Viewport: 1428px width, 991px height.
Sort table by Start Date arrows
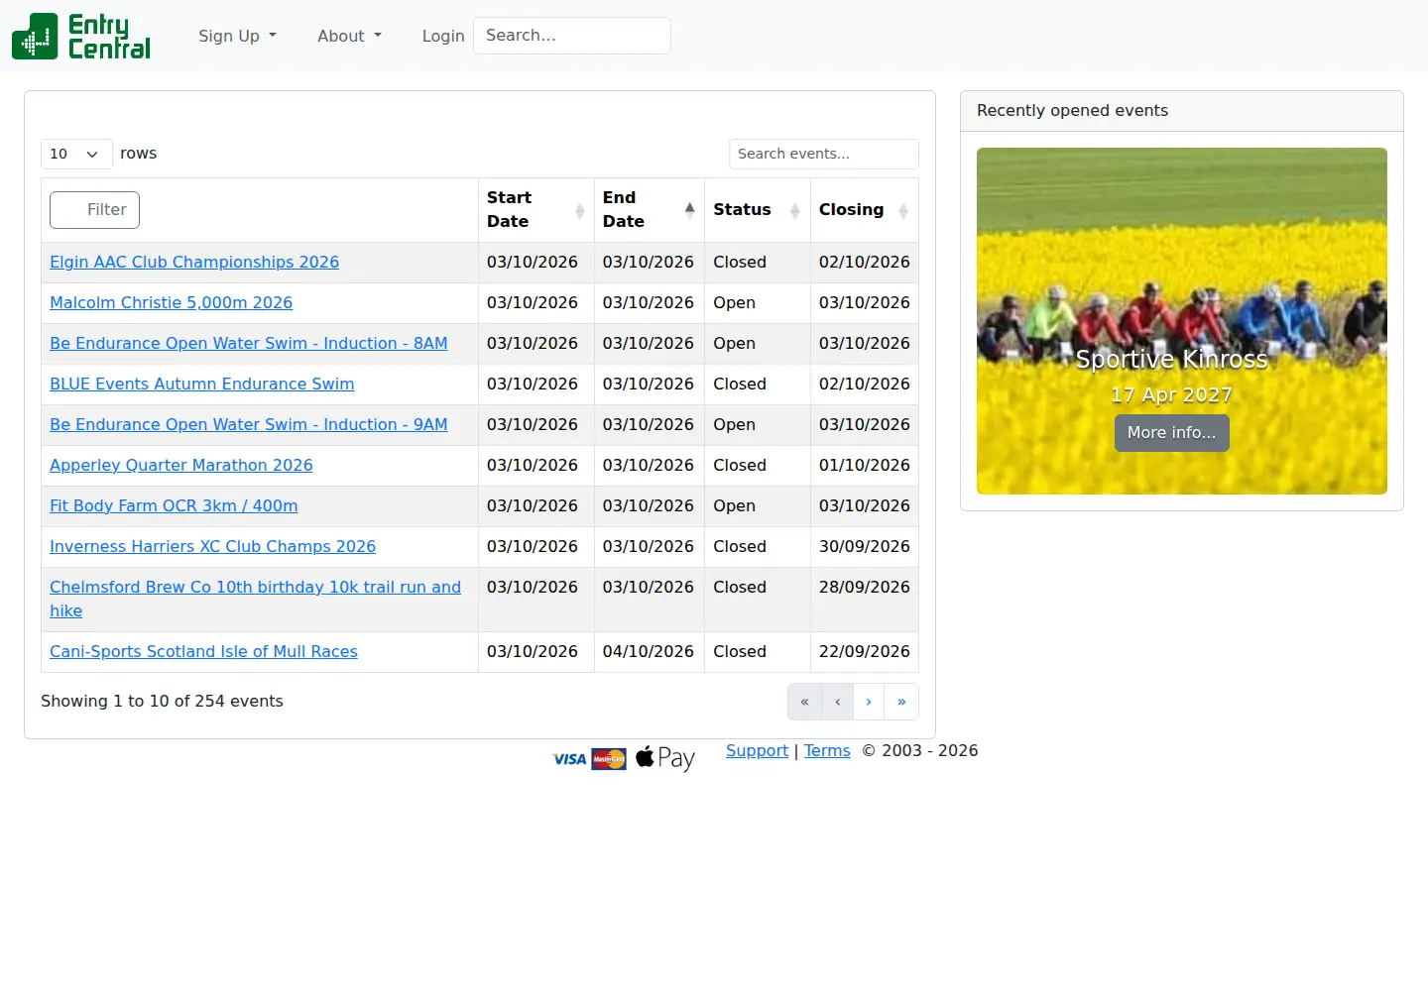point(580,210)
